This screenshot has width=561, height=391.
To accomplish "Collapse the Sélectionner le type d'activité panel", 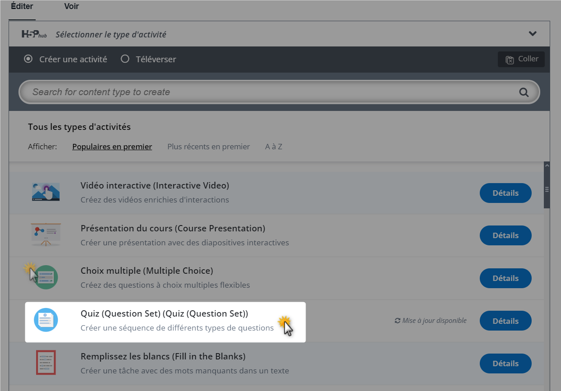I will click(x=533, y=33).
